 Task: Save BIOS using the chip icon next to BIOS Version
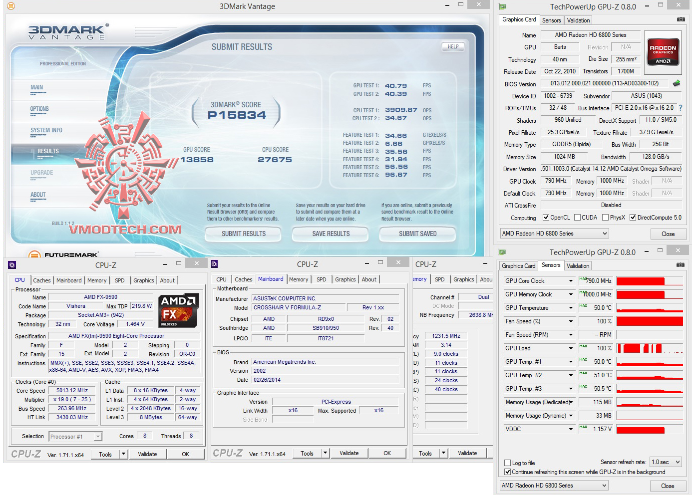[x=677, y=83]
